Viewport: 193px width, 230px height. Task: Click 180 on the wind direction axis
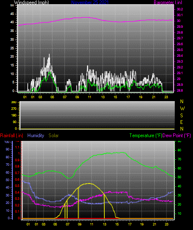[14, 116]
